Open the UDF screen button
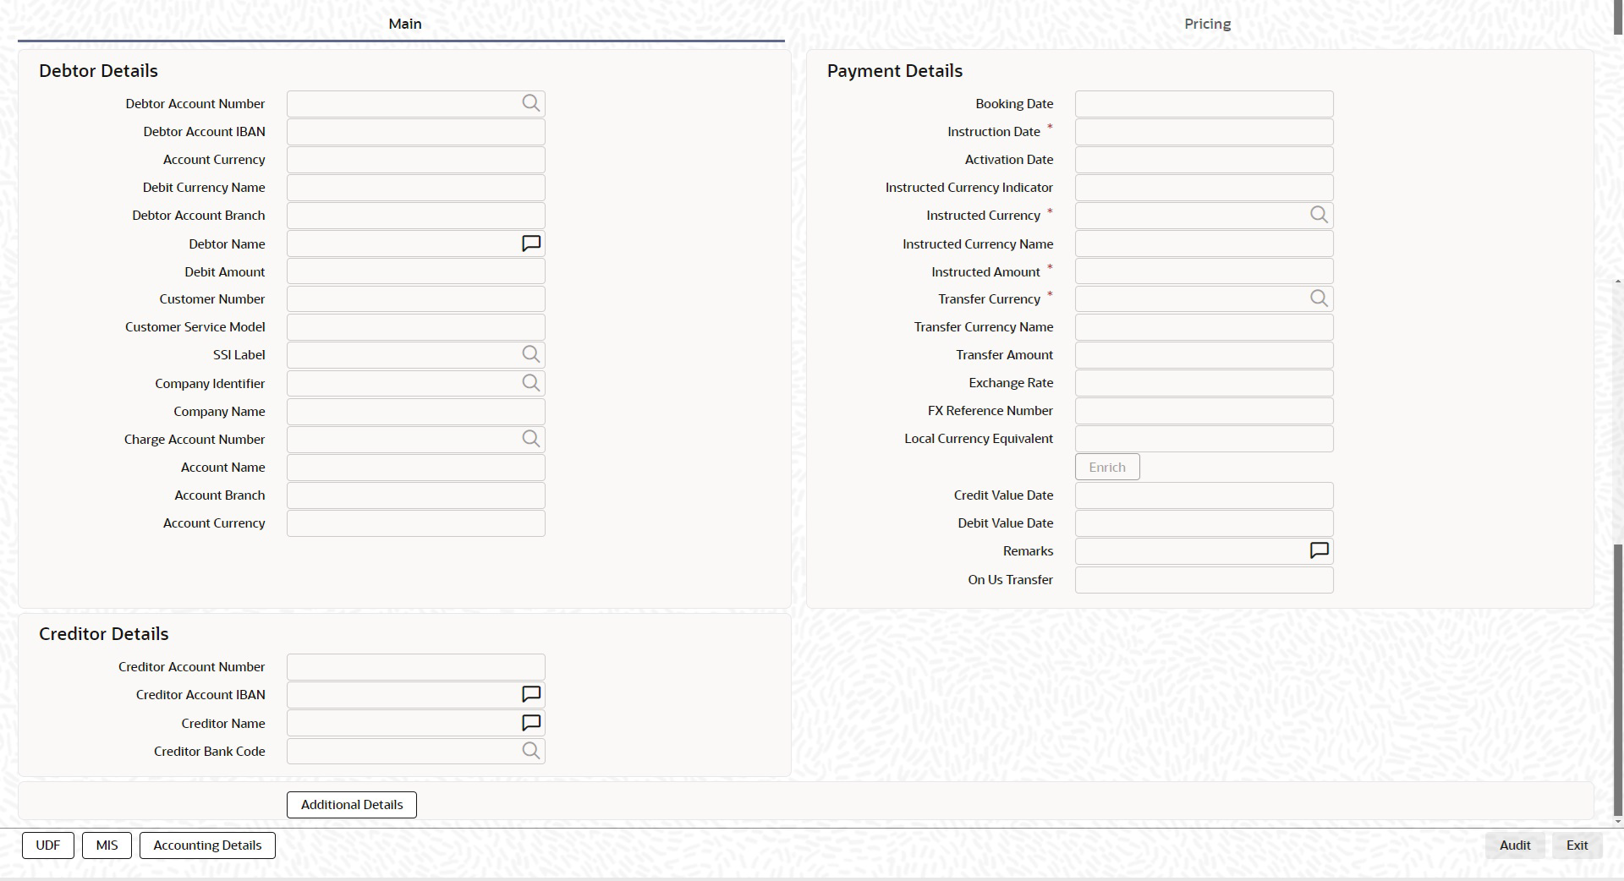The width and height of the screenshot is (1624, 881). (48, 845)
